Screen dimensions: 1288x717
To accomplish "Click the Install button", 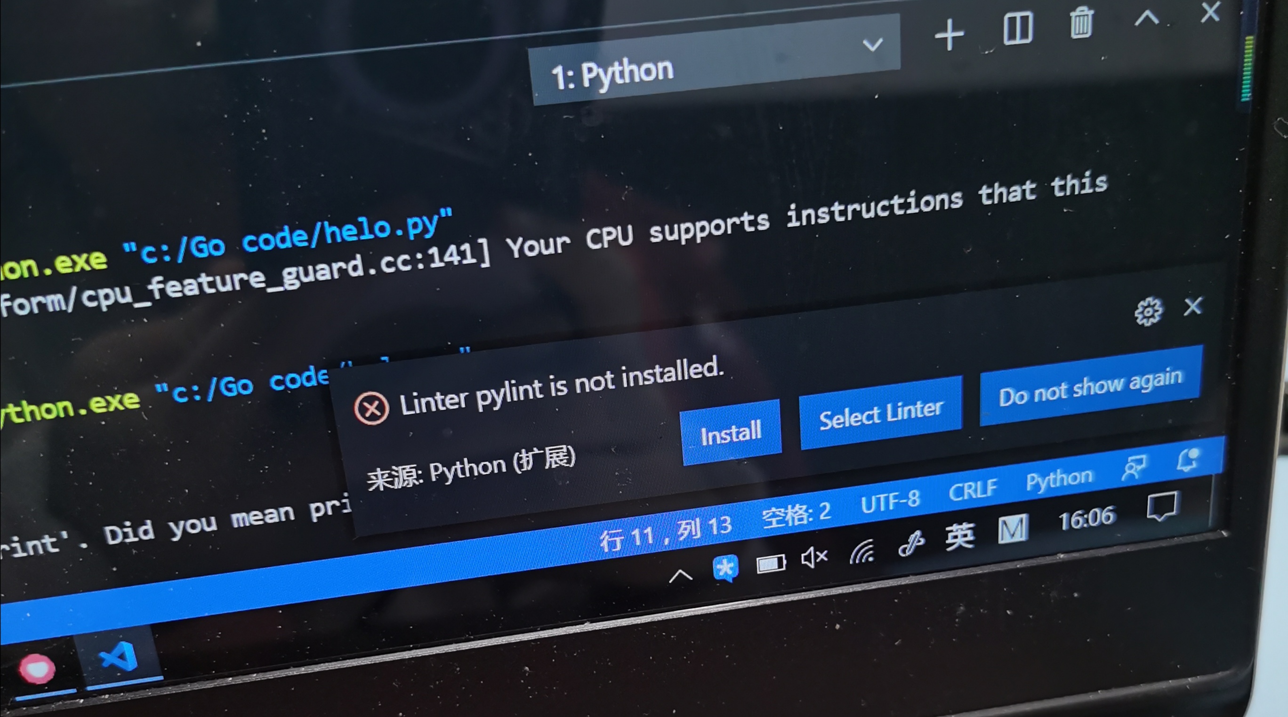I will [x=731, y=433].
